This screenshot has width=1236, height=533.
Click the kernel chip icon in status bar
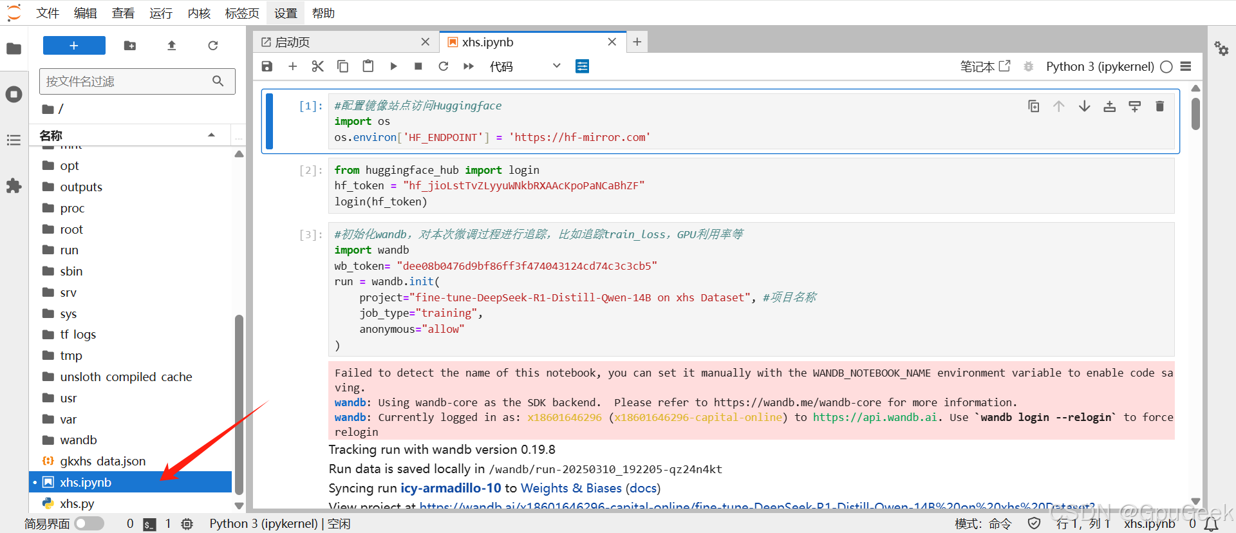tap(187, 524)
